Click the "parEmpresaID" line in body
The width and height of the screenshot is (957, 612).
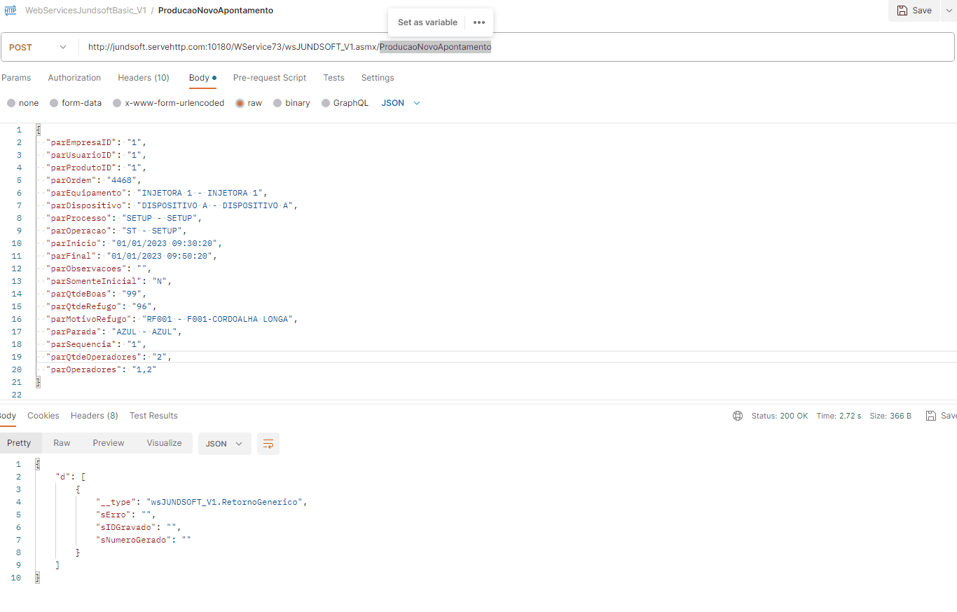96,142
